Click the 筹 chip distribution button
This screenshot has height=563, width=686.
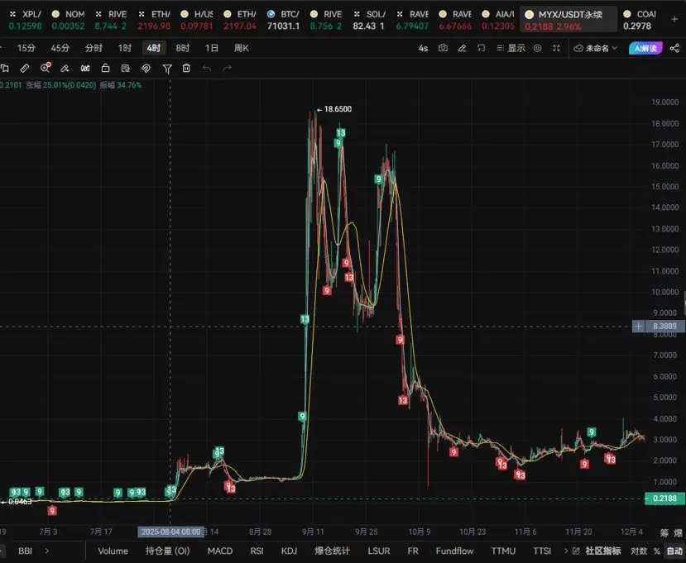(x=664, y=532)
